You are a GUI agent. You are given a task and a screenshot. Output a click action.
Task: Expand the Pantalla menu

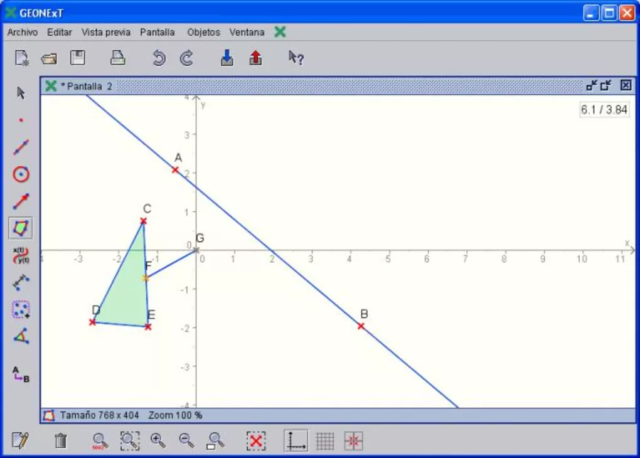158,32
